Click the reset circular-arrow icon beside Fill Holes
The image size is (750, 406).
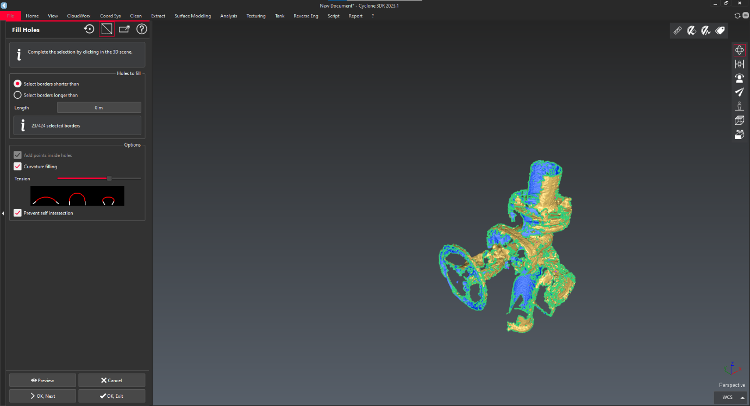[90, 29]
